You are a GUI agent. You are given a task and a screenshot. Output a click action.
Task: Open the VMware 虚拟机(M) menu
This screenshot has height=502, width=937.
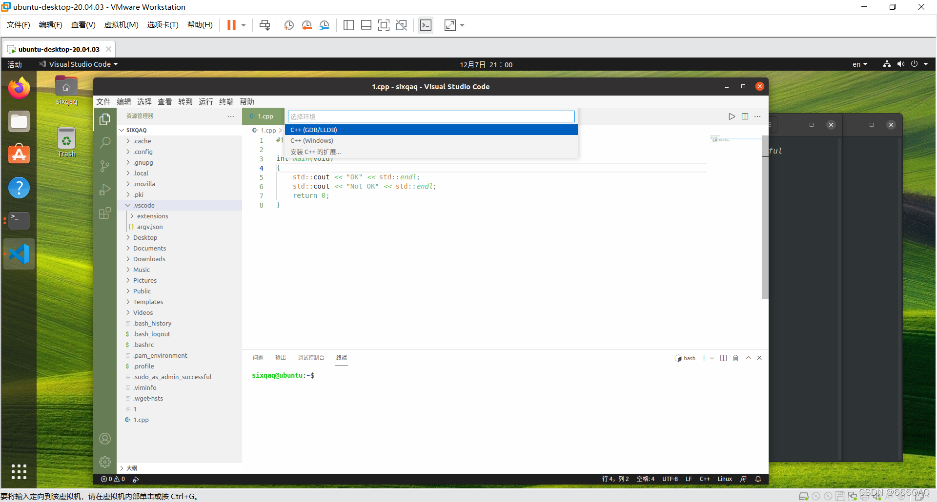[x=122, y=25]
